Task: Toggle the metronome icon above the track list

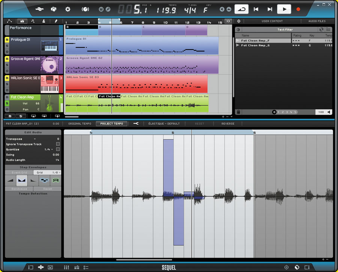Action: tap(44, 21)
